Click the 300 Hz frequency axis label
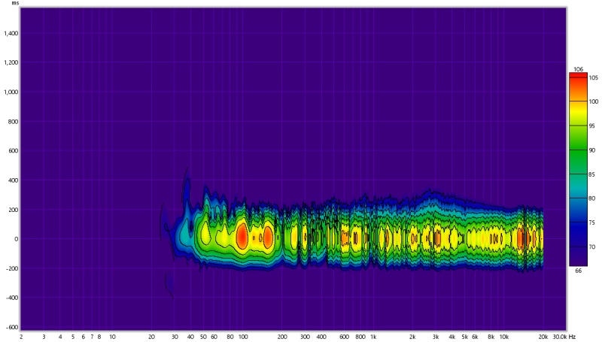 [x=306, y=337]
